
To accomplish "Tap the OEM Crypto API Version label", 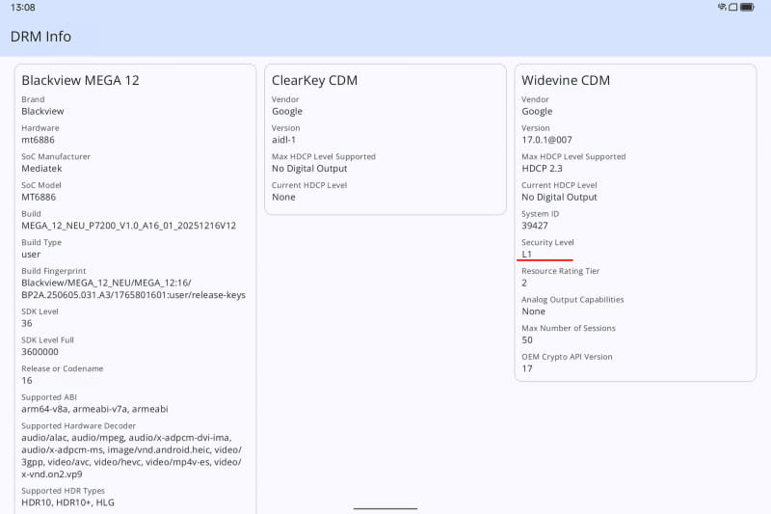I will (567, 357).
